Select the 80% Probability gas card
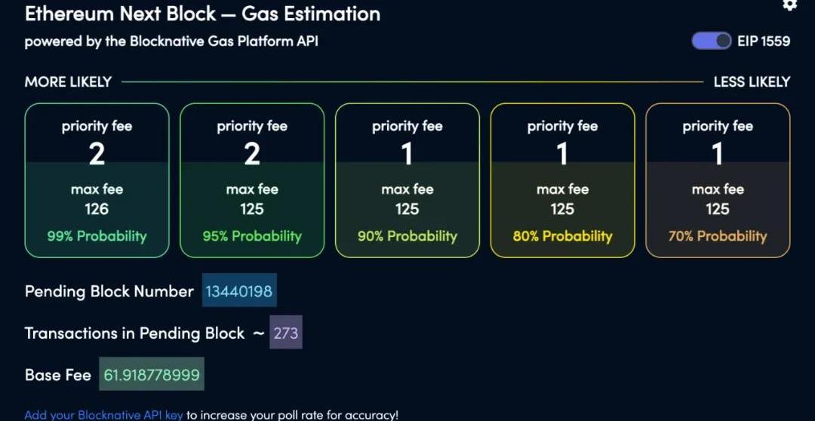Screen dimensions: 815x421 tap(562, 180)
